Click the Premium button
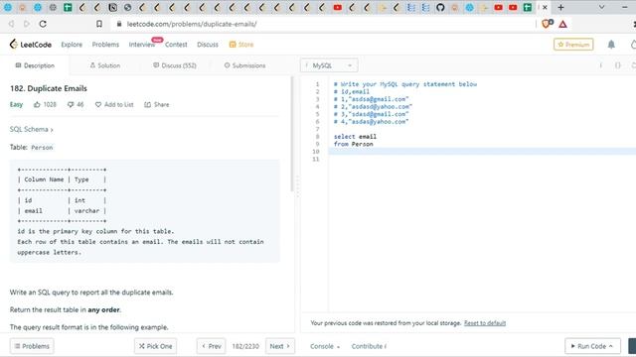Viewport: 636px width, 357px height. (x=573, y=44)
